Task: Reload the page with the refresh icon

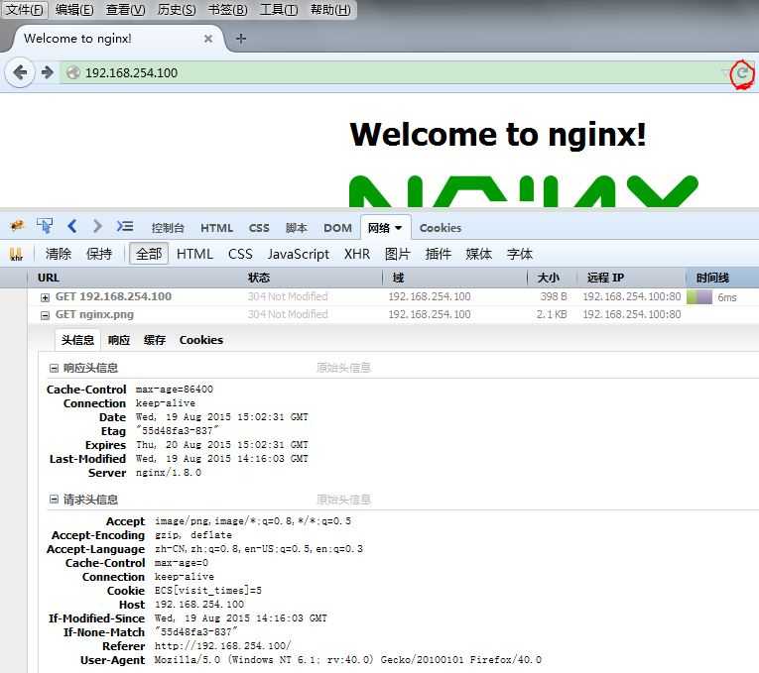Action: [741, 73]
